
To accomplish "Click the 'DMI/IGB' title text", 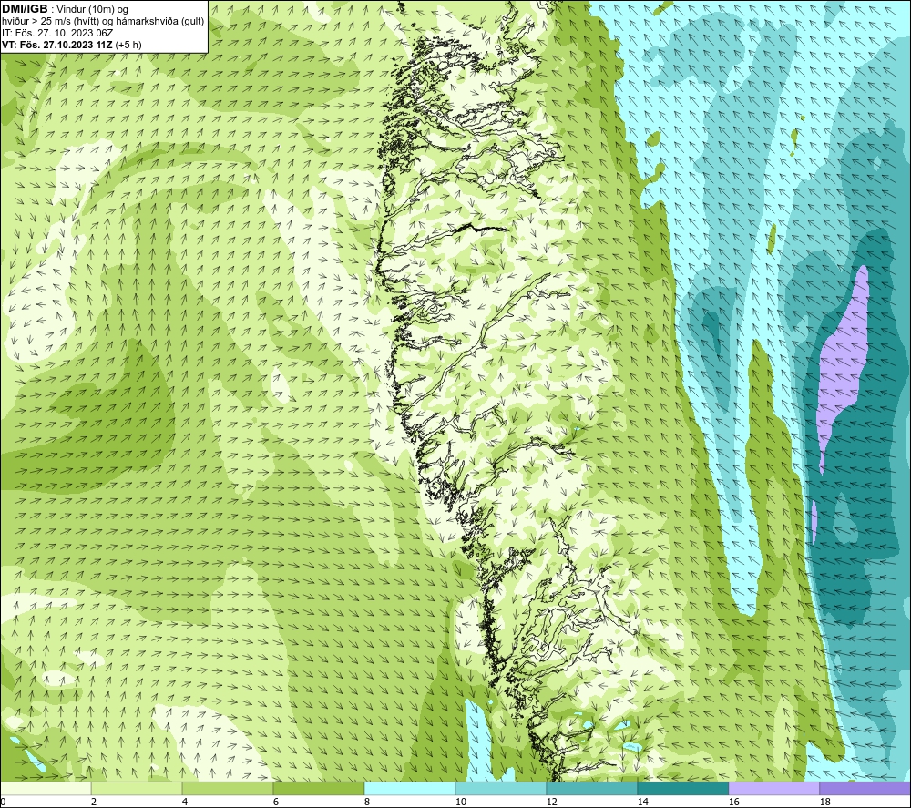I will 25,9.
